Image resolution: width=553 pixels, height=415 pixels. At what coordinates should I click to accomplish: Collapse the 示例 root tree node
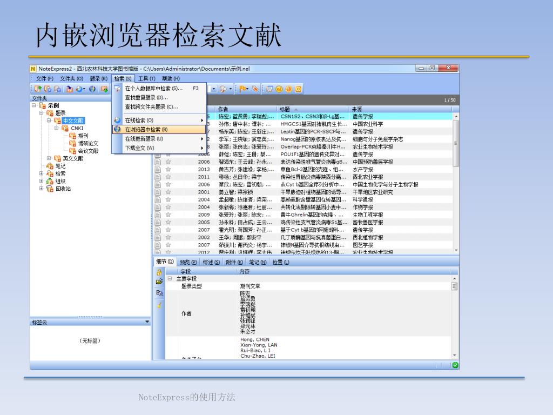pyautogui.click(x=34, y=105)
